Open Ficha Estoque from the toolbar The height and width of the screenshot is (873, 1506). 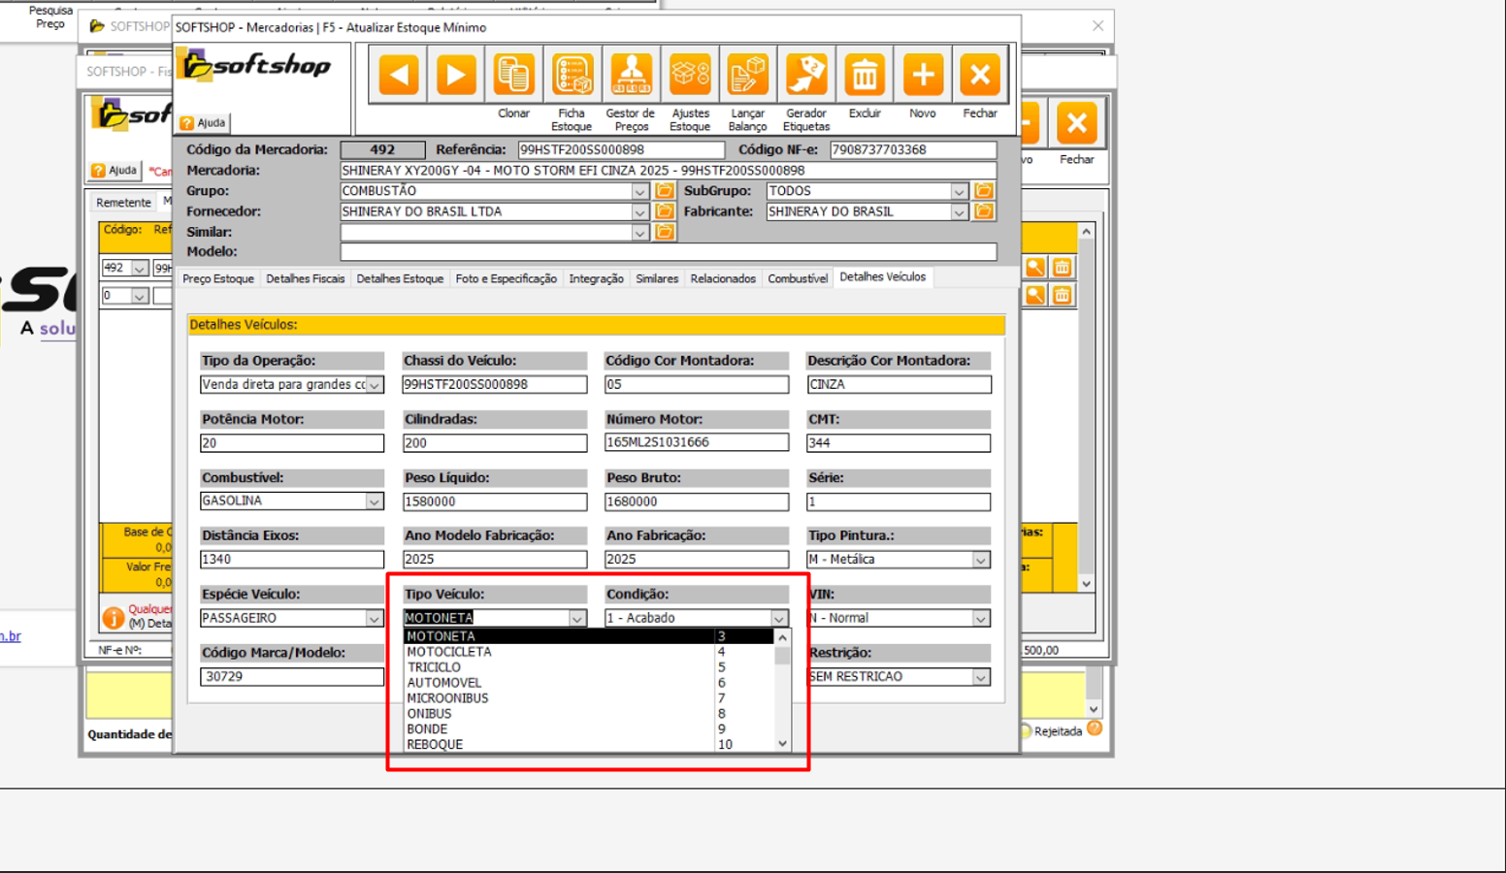click(572, 75)
